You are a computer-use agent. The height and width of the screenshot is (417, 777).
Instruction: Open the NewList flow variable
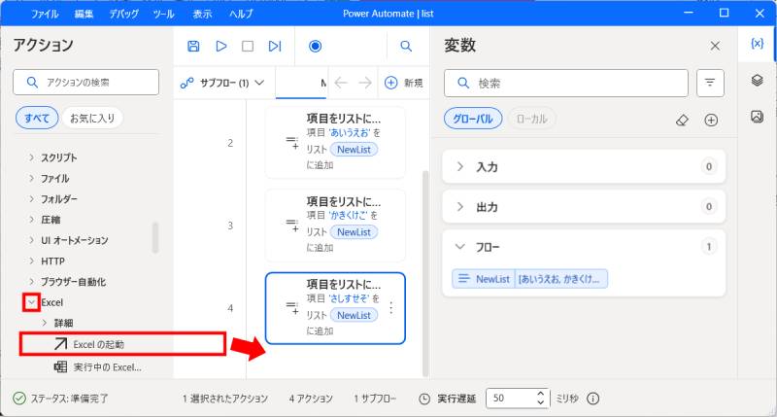(x=529, y=279)
